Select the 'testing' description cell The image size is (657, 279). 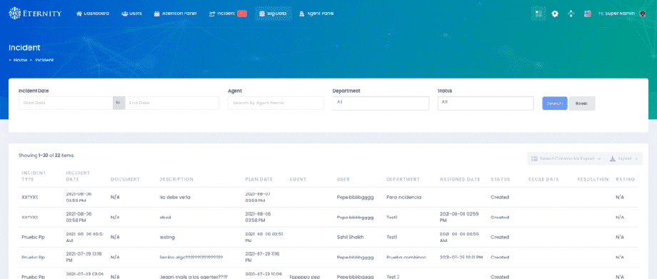click(167, 237)
